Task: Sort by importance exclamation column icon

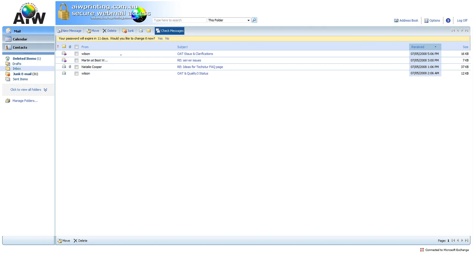Action: pyautogui.click(x=58, y=47)
